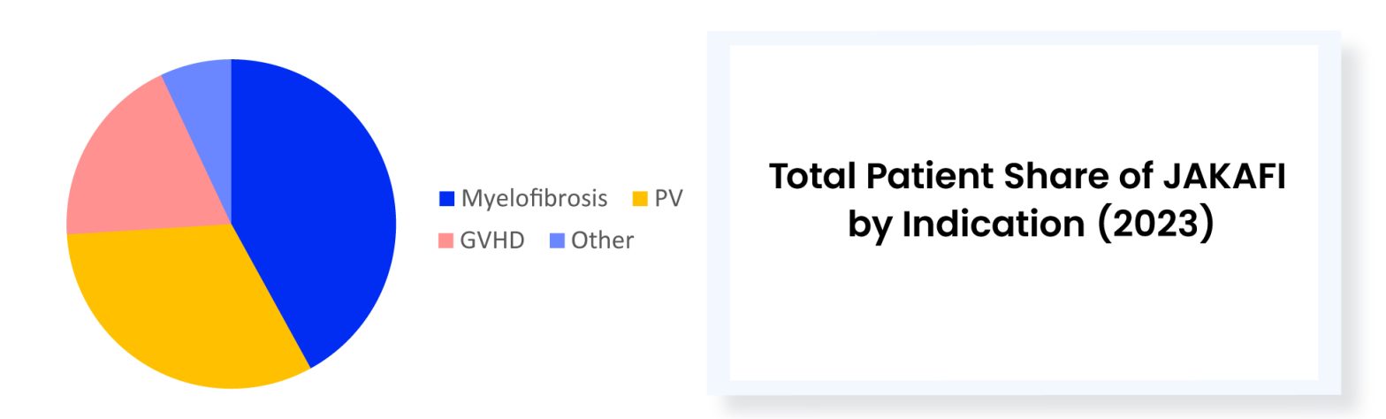Select the PV legend label
1386x419 pixels.
coord(668,199)
